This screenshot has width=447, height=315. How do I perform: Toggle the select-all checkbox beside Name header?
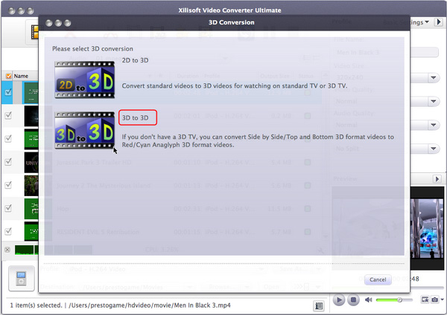(8, 76)
